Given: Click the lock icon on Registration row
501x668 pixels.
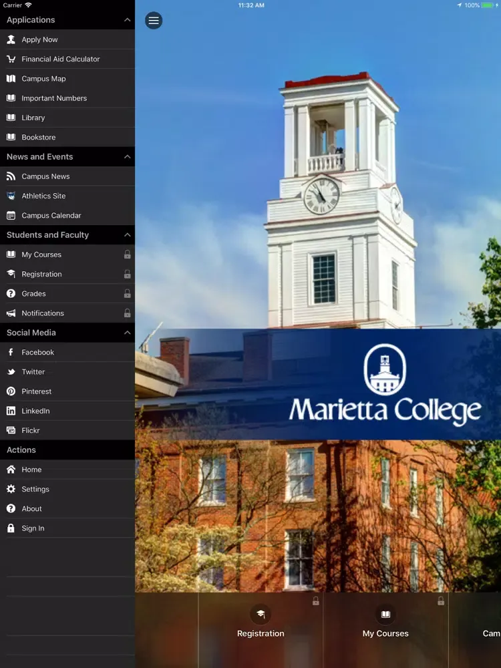Looking at the screenshot, I should pos(127,274).
